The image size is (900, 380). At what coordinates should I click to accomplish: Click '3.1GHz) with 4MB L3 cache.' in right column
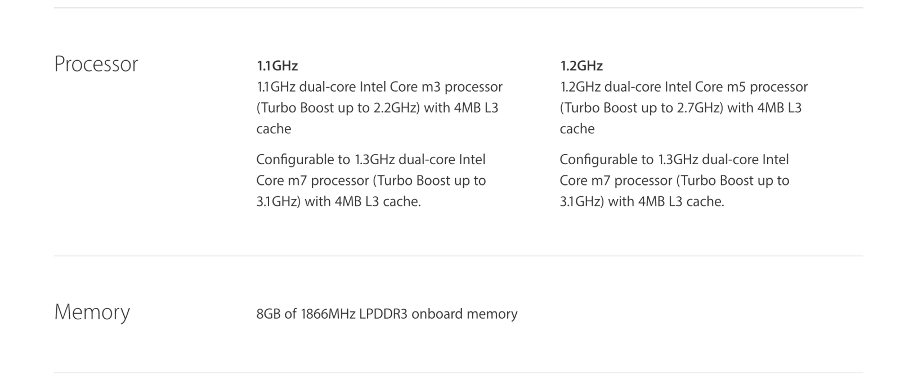tap(642, 201)
